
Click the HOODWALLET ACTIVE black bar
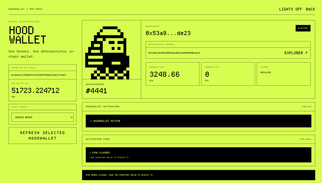coord(198,121)
